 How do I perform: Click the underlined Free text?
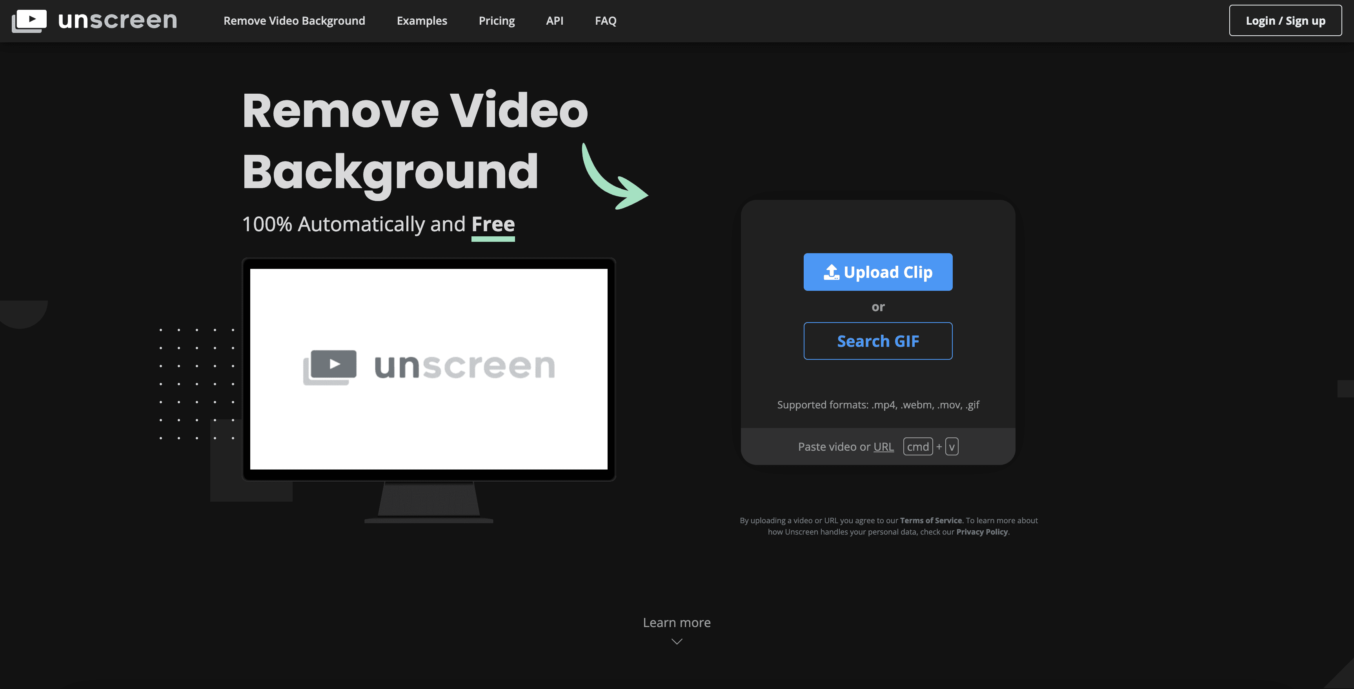coord(493,224)
